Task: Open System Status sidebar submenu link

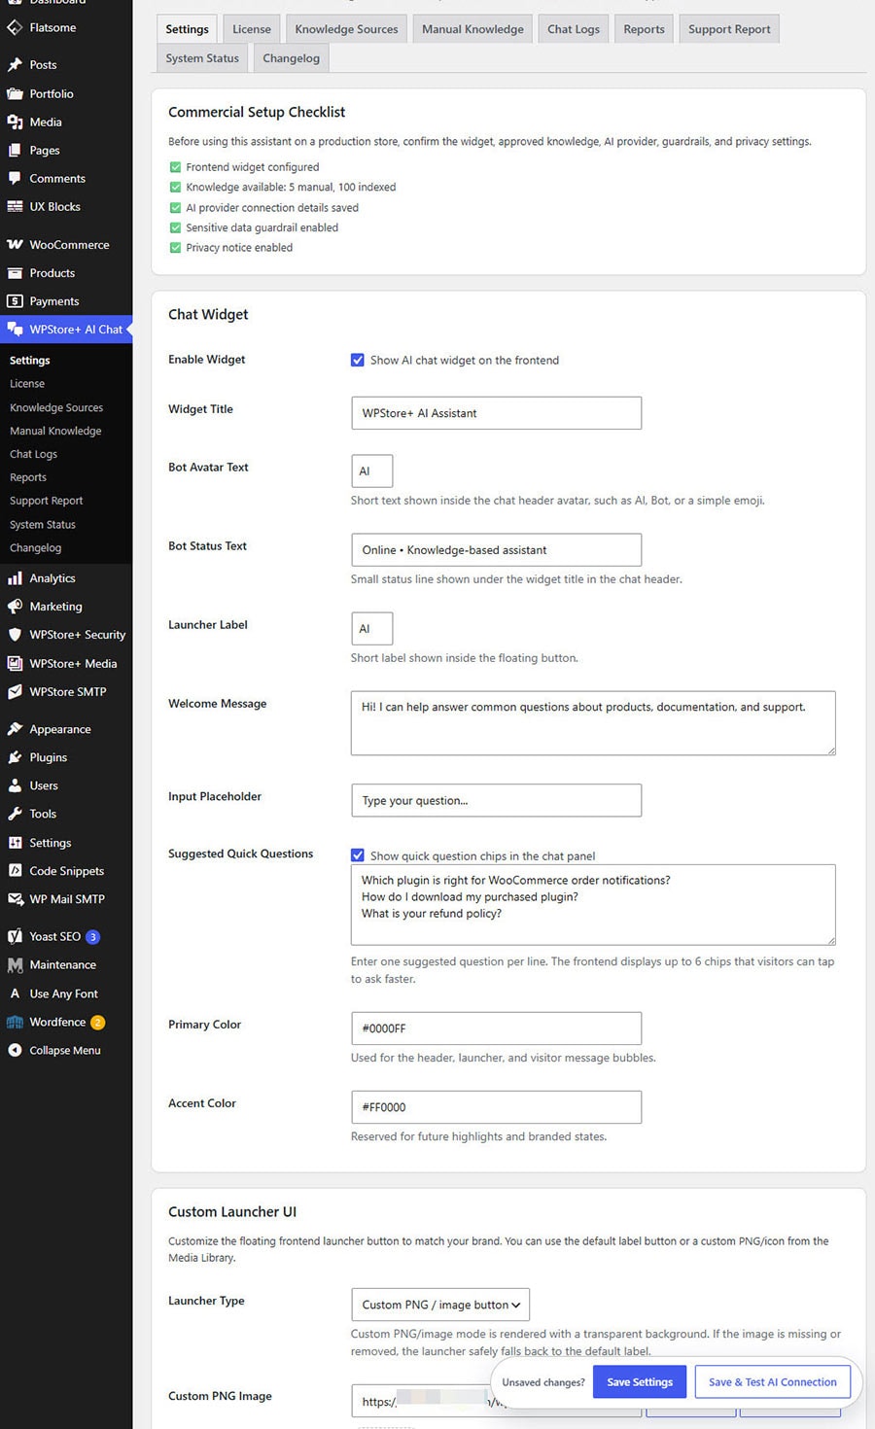Action: (x=42, y=525)
